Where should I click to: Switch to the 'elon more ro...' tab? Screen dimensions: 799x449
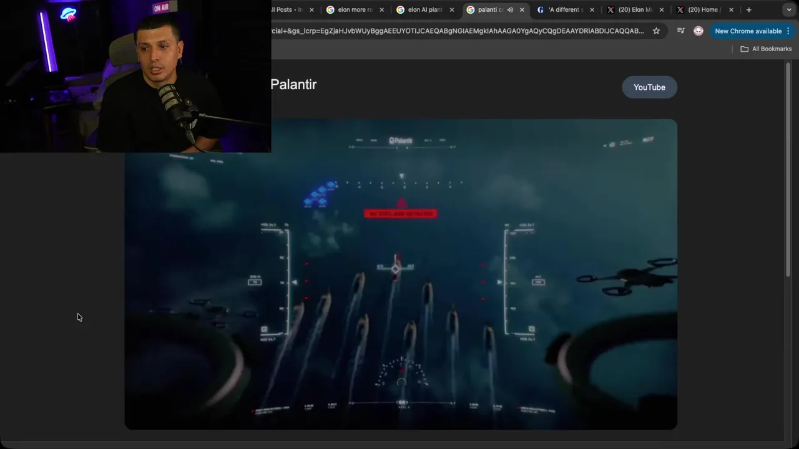point(356,10)
